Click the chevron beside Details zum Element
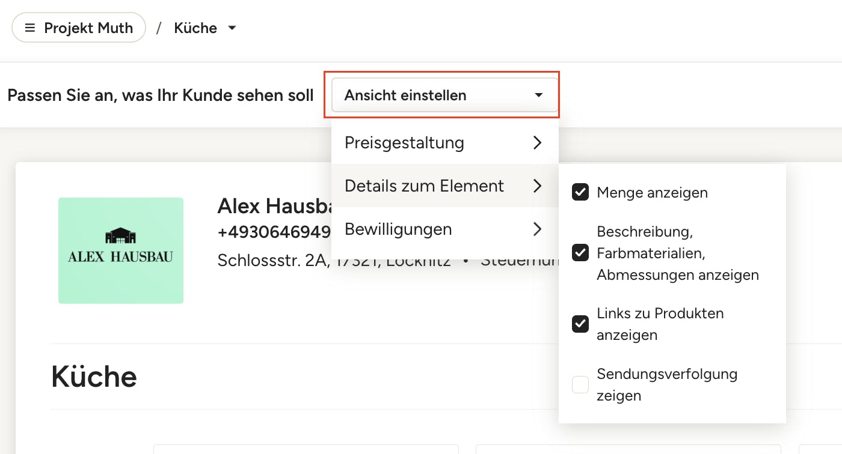The width and height of the screenshot is (842, 454). tap(537, 186)
